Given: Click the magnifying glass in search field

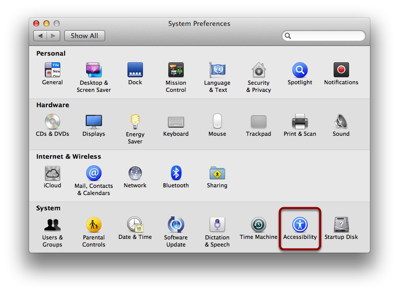Looking at the screenshot, I should (x=288, y=36).
